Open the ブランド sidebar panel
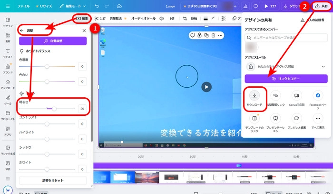Screen dimensions: 333x194 (x=8, y=69)
